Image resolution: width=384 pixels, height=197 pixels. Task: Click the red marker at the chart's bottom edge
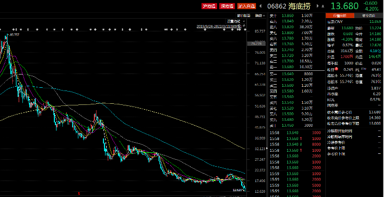tap(79, 194)
